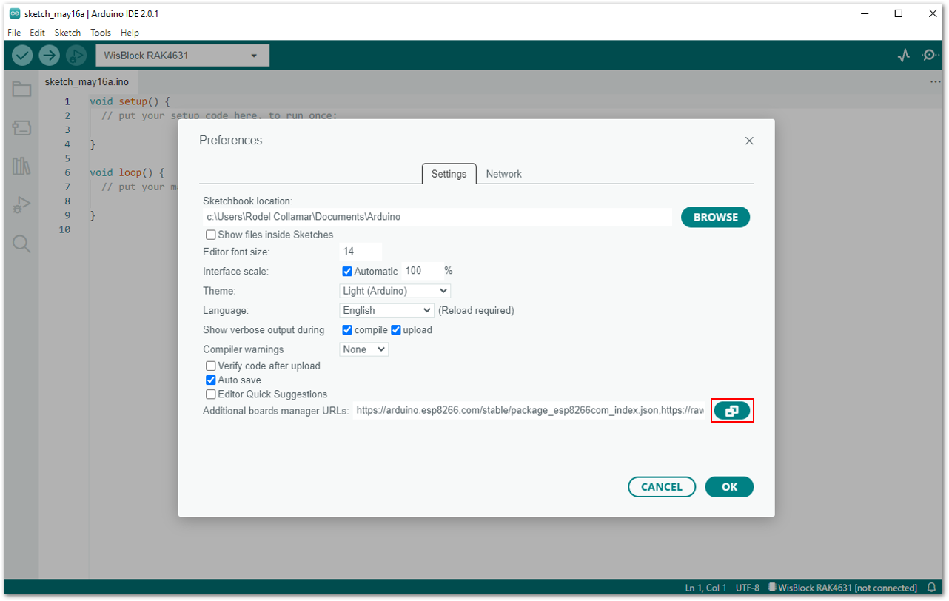The height and width of the screenshot is (601, 949).
Task: Open the Theme dropdown Light (Arduino)
Action: (395, 291)
